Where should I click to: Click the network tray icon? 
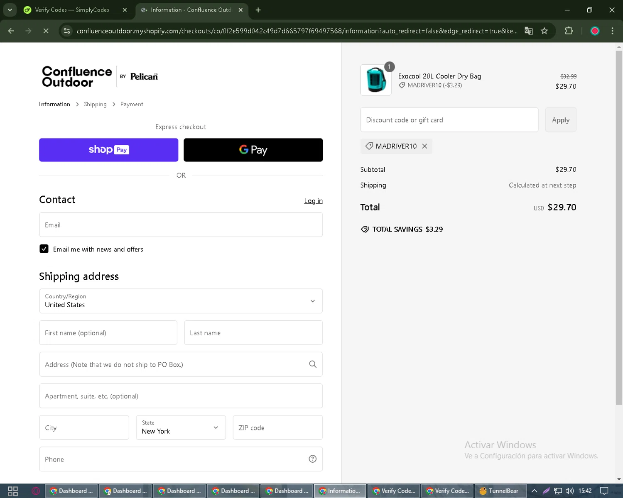coord(558,491)
